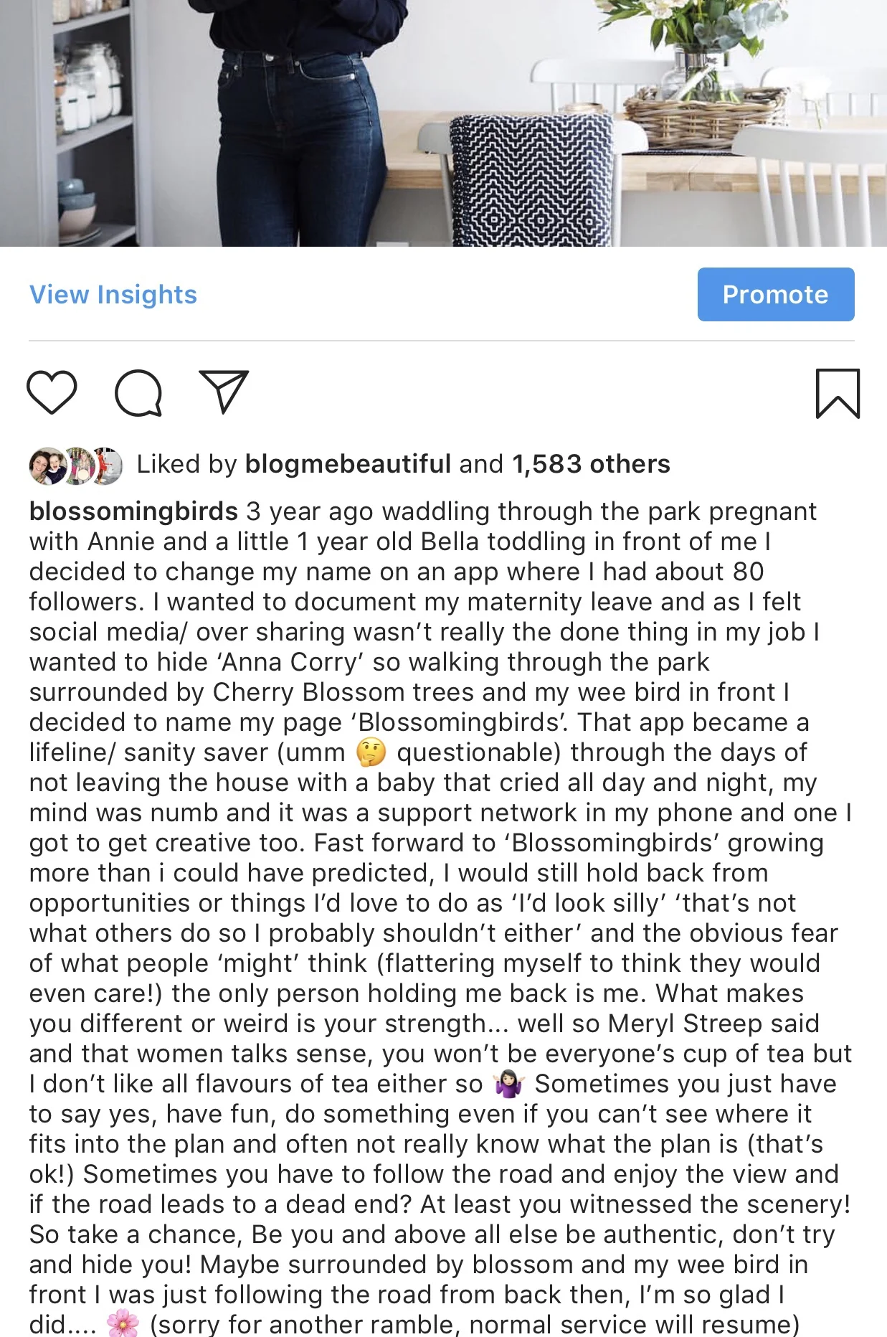The width and height of the screenshot is (887, 1337).
Task: Open the blossomingbirds profile from the caption username
Action: coord(133,511)
